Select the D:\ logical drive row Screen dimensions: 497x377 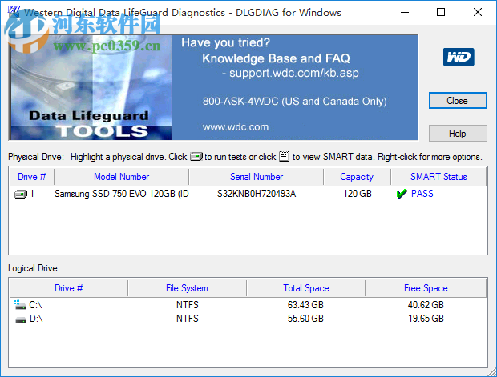click(248, 319)
